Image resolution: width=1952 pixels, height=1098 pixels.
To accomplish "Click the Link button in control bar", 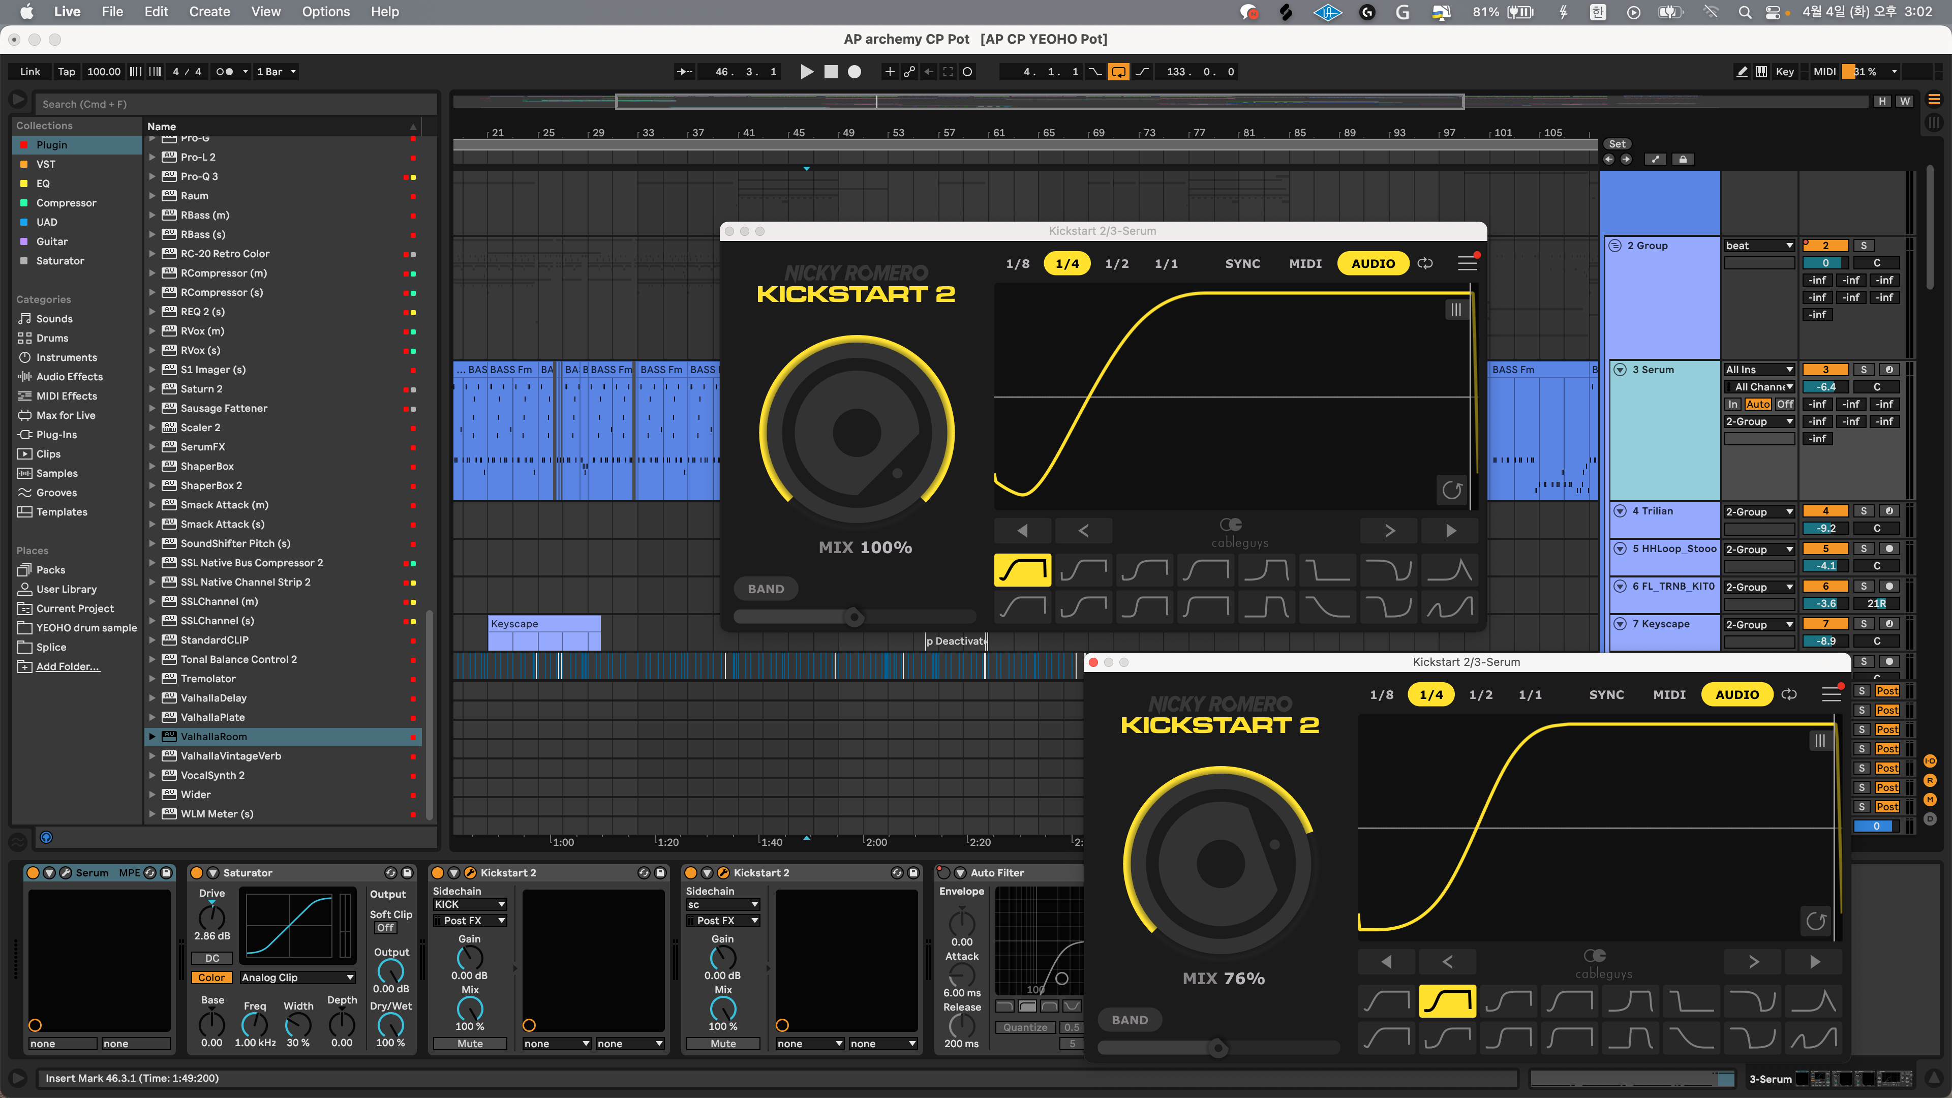I will pos(30,72).
